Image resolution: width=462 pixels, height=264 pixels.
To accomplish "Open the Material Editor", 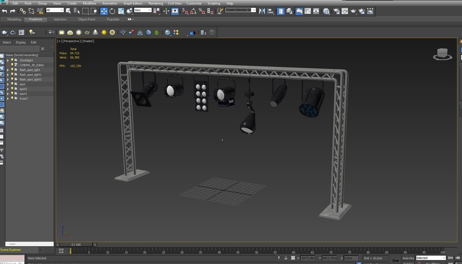I will pos(326,11).
